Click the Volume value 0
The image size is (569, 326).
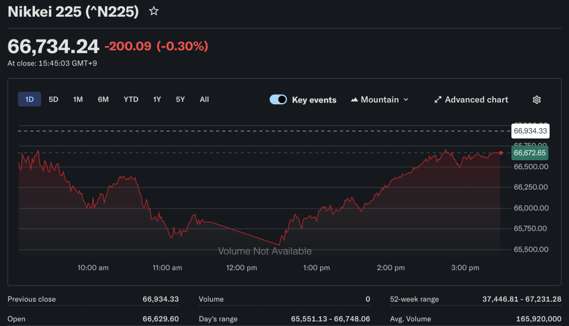[x=368, y=299]
